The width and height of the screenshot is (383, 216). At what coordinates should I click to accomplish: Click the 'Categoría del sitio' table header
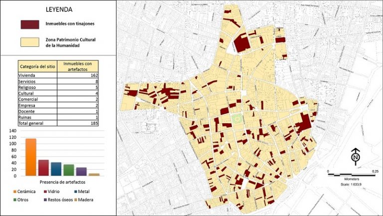tap(37, 66)
